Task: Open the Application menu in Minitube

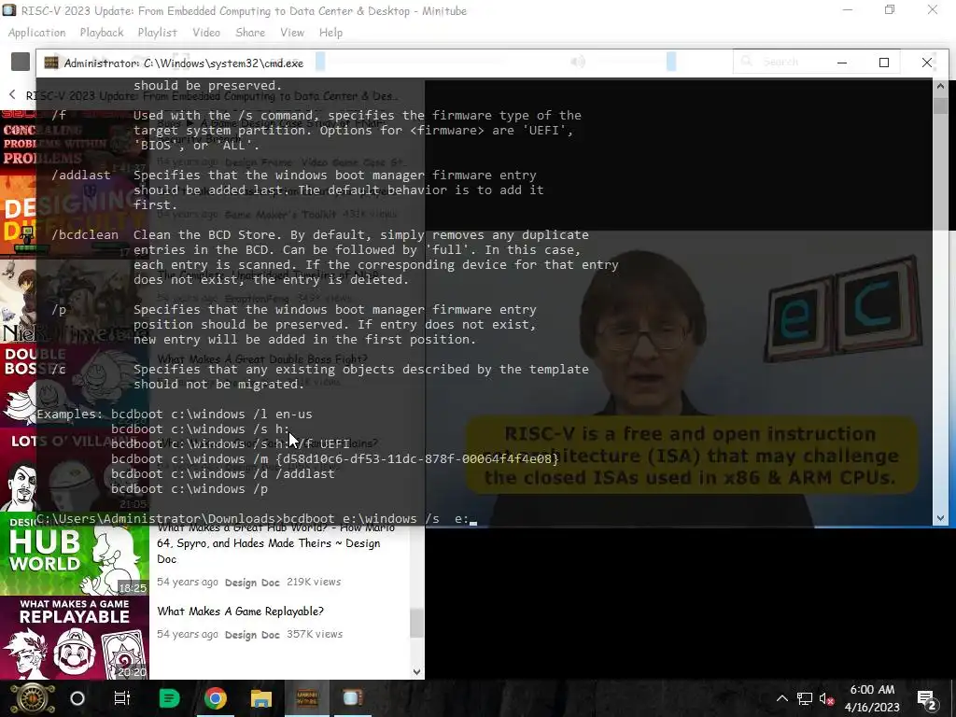Action: click(x=36, y=33)
